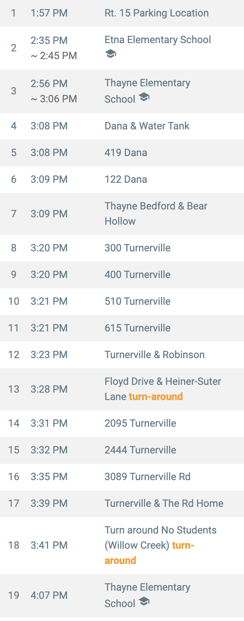Select Thayne Bedford & Bear Hollow stop
244x621 pixels.
tap(122, 214)
